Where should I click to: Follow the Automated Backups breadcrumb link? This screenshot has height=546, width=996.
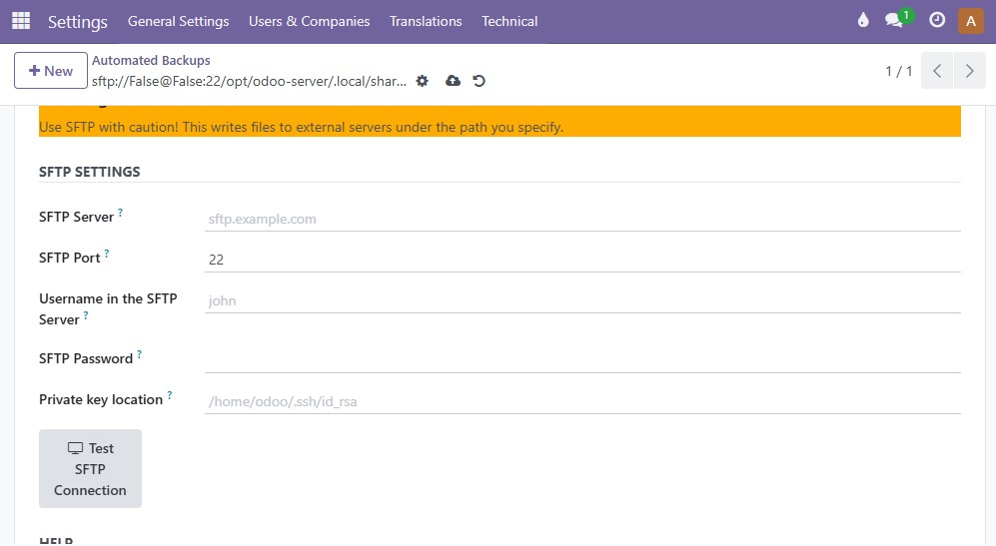pos(151,61)
